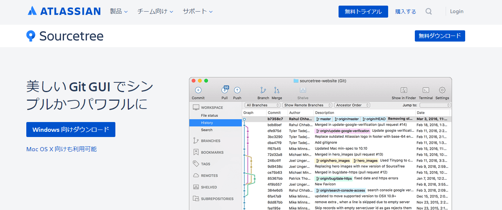Click the 購入する link
502x210 pixels.
(x=406, y=12)
